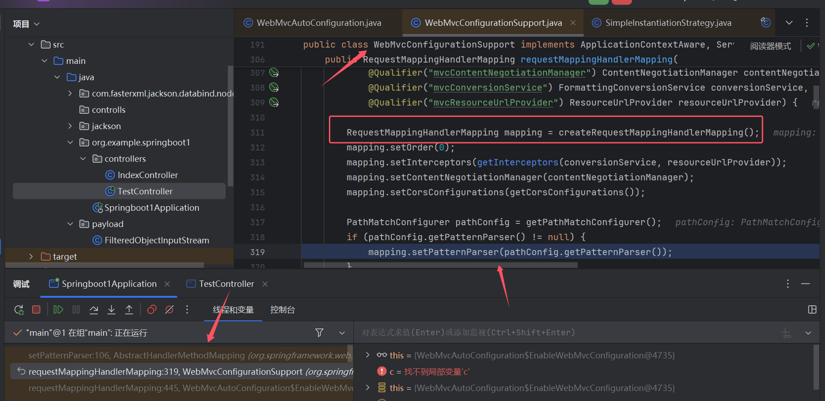Switch to the 线程和变量 tab
The height and width of the screenshot is (401, 825).
[x=233, y=310]
